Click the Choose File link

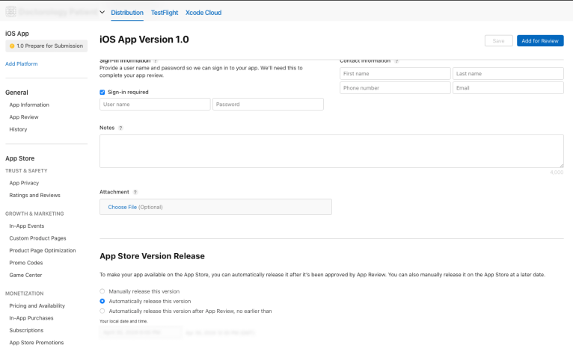coord(123,207)
